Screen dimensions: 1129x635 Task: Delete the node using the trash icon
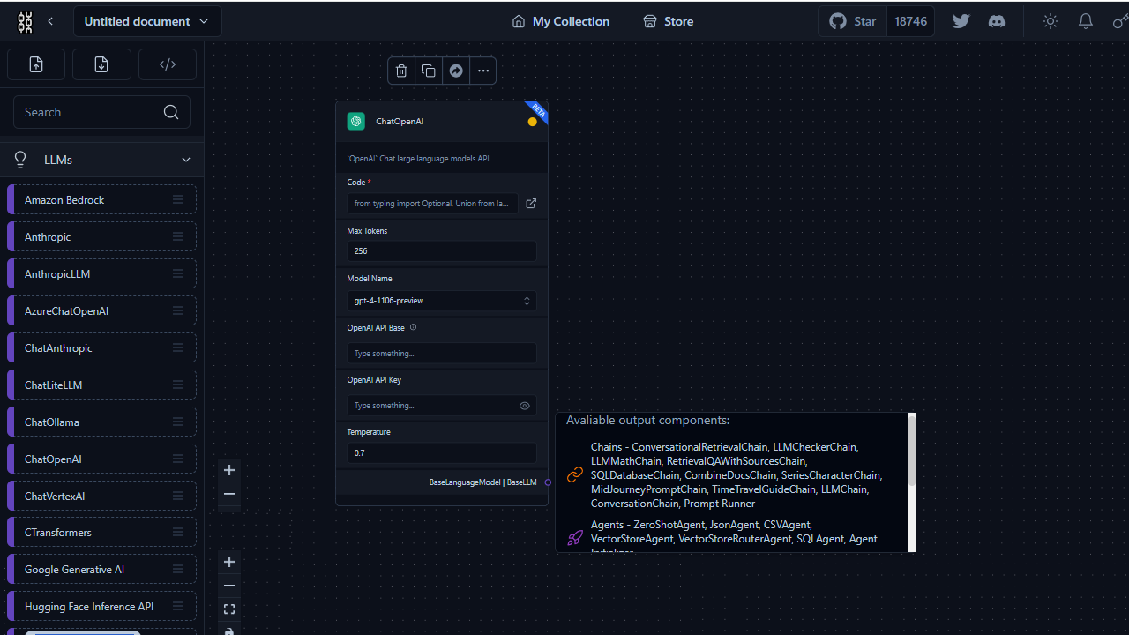tap(401, 71)
